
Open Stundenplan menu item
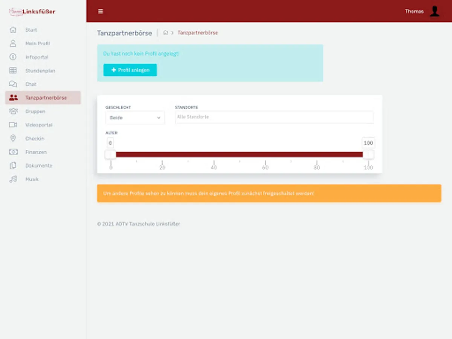click(43, 70)
